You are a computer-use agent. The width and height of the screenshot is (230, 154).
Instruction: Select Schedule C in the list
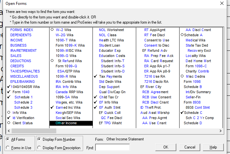[193, 113]
